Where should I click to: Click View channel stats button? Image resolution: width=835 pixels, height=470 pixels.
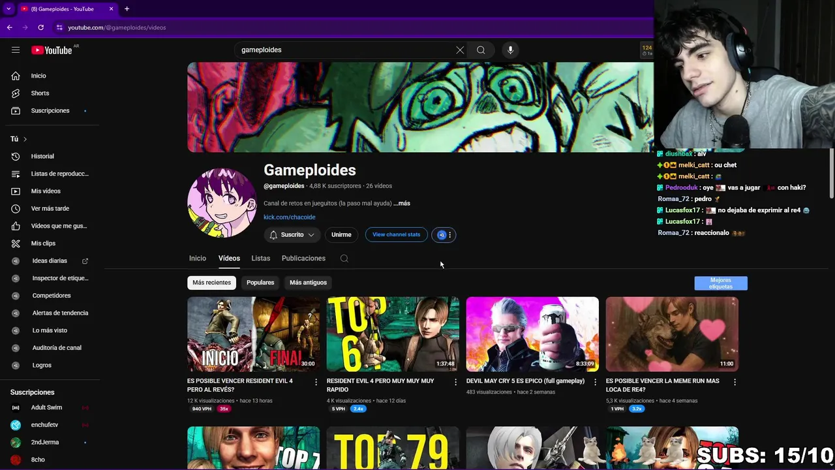pos(396,234)
